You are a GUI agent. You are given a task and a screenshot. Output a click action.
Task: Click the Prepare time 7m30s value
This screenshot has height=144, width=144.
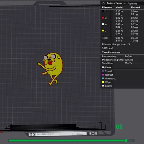coord(128,57)
